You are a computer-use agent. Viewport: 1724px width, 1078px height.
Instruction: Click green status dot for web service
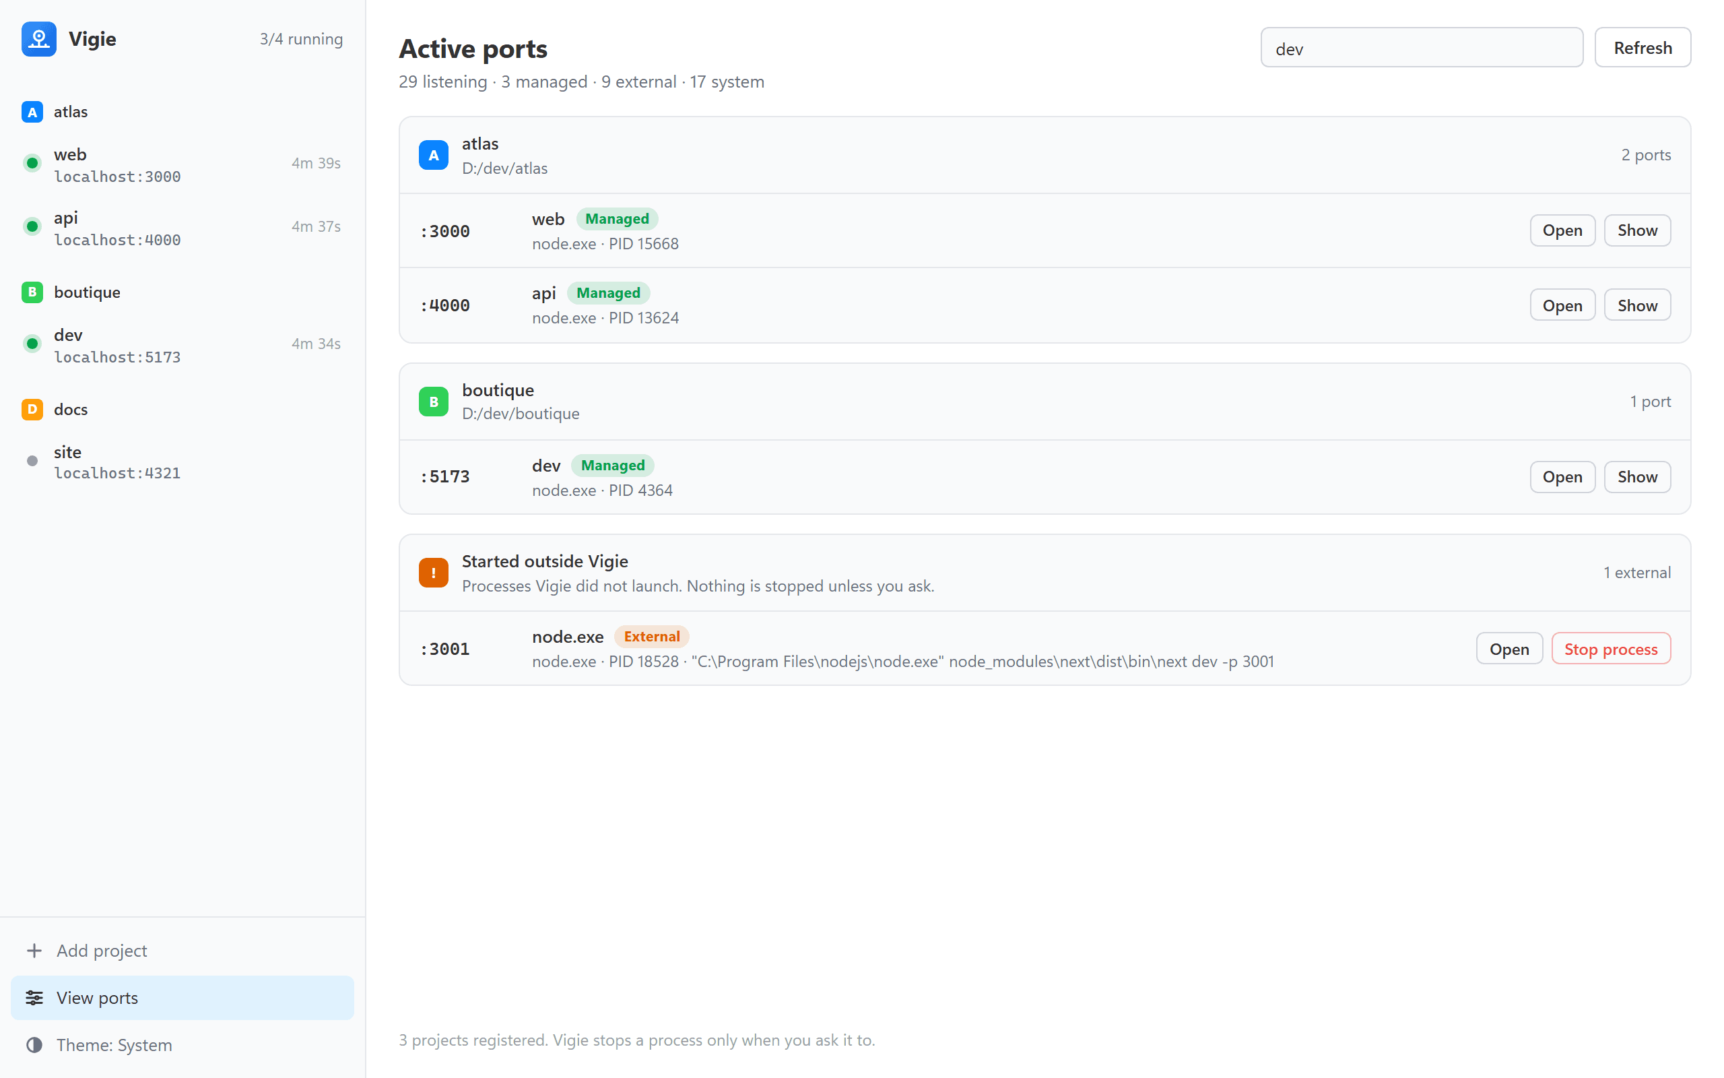[x=32, y=163]
